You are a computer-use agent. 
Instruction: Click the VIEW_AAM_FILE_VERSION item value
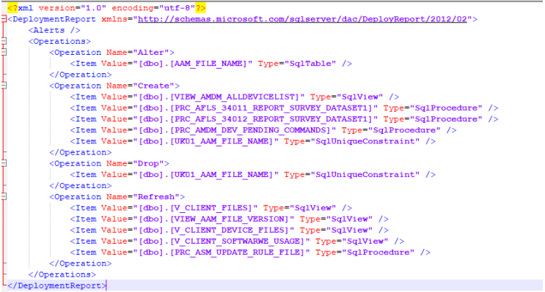click(x=213, y=219)
